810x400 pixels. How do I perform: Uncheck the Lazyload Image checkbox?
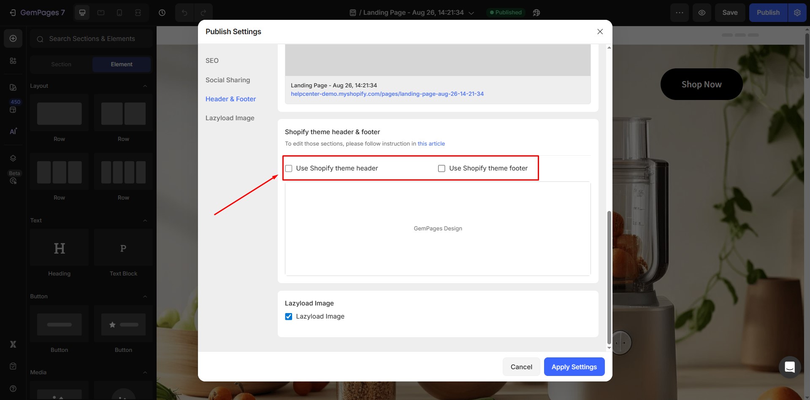[x=289, y=316]
